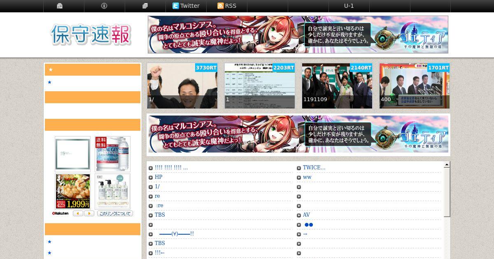Viewport: 494px width, 259px height.
Task: Click the article list scrollbar up arrow
Action: tap(447, 165)
